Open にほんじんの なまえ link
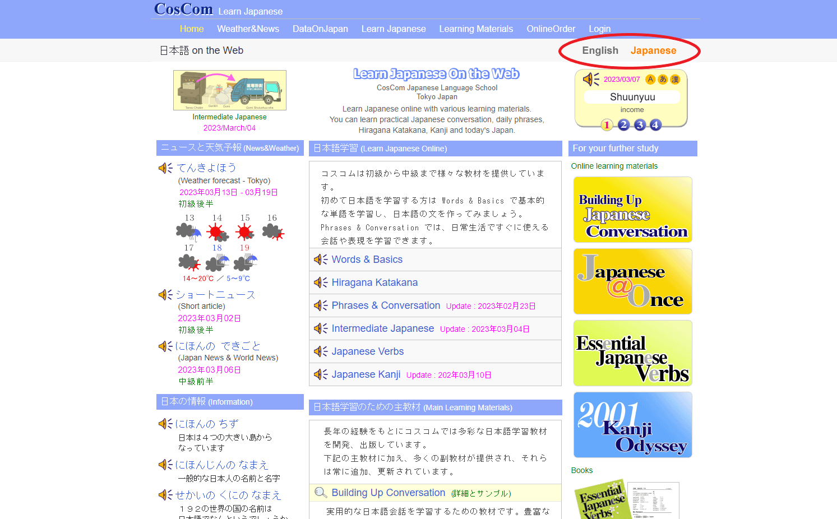 (221, 465)
